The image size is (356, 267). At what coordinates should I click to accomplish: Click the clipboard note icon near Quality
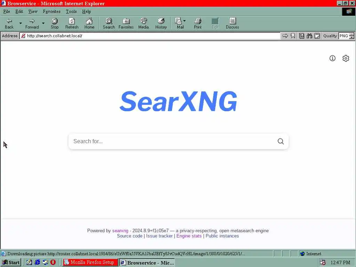[x=317, y=36]
